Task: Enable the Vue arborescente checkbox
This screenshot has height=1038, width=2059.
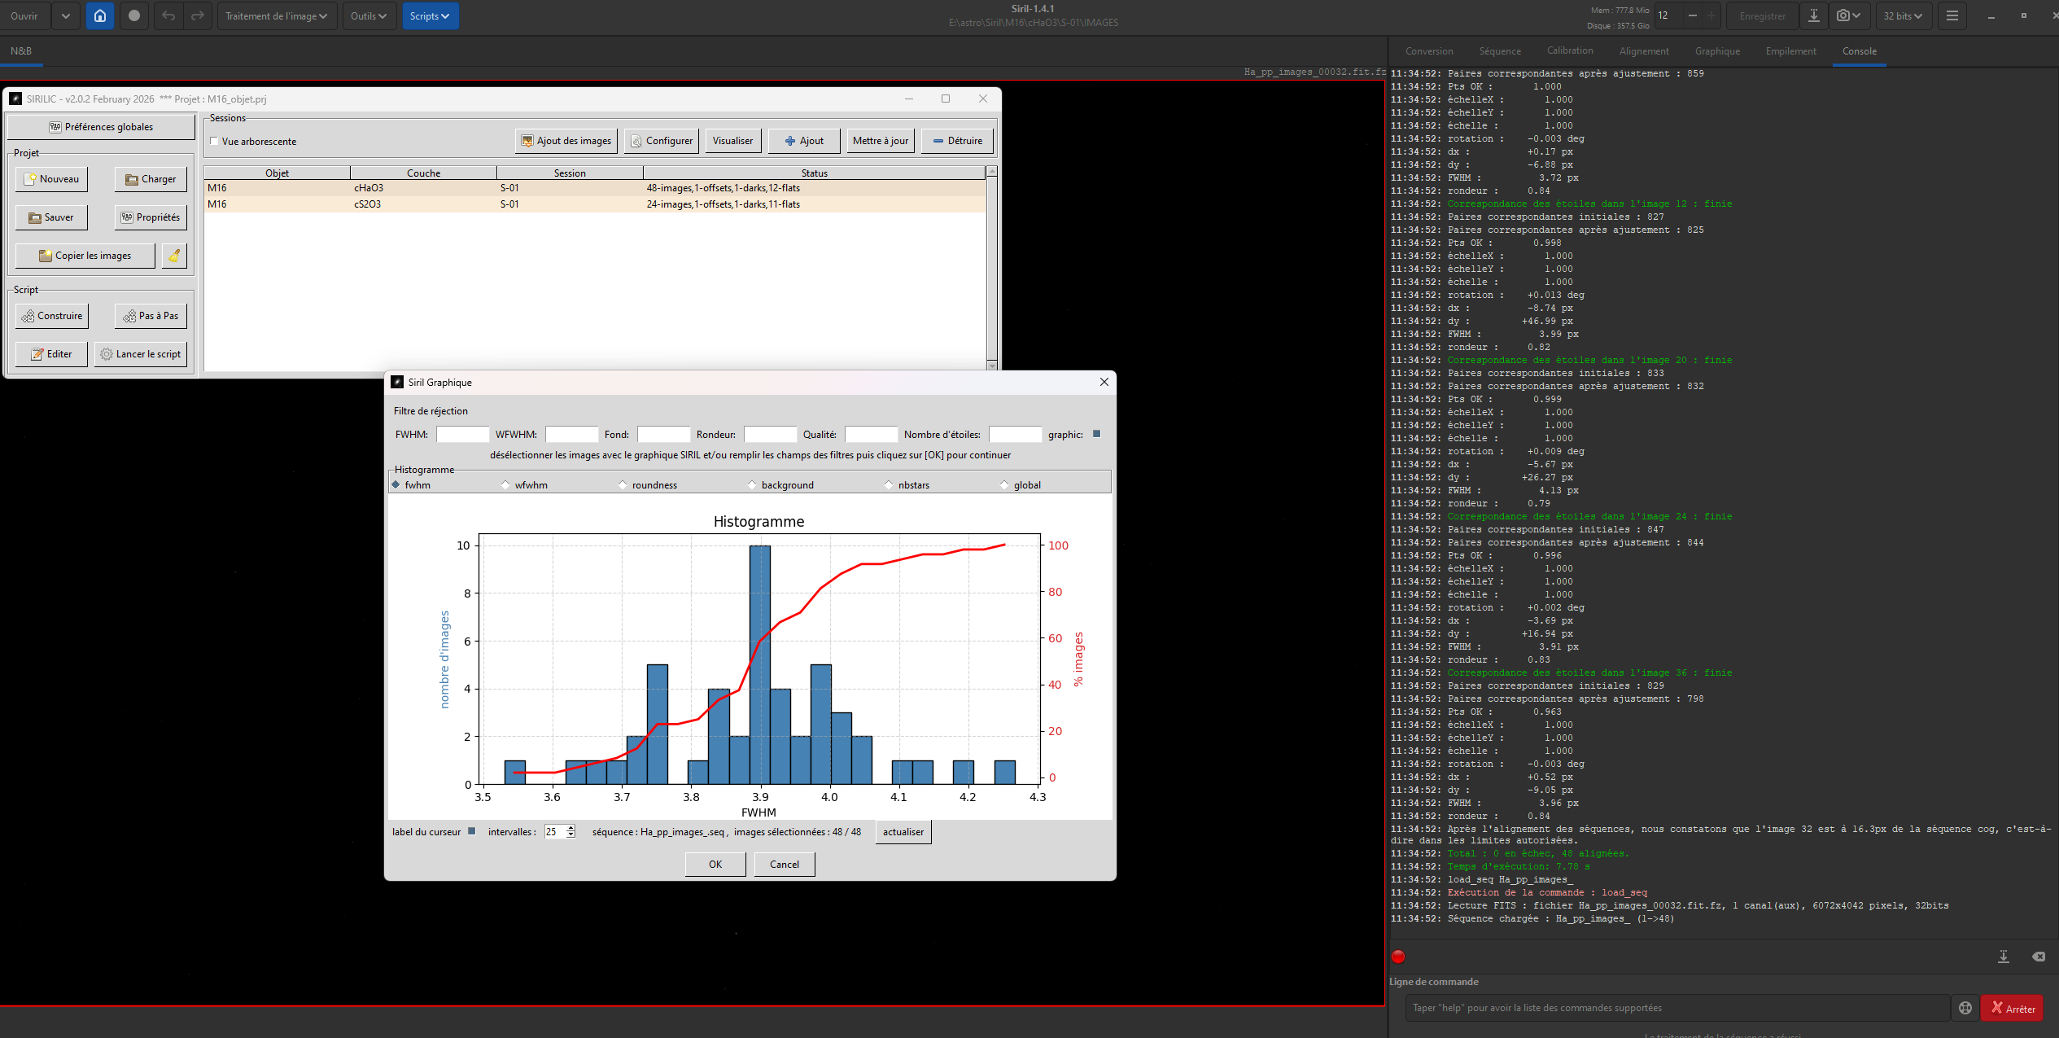Action: [214, 142]
